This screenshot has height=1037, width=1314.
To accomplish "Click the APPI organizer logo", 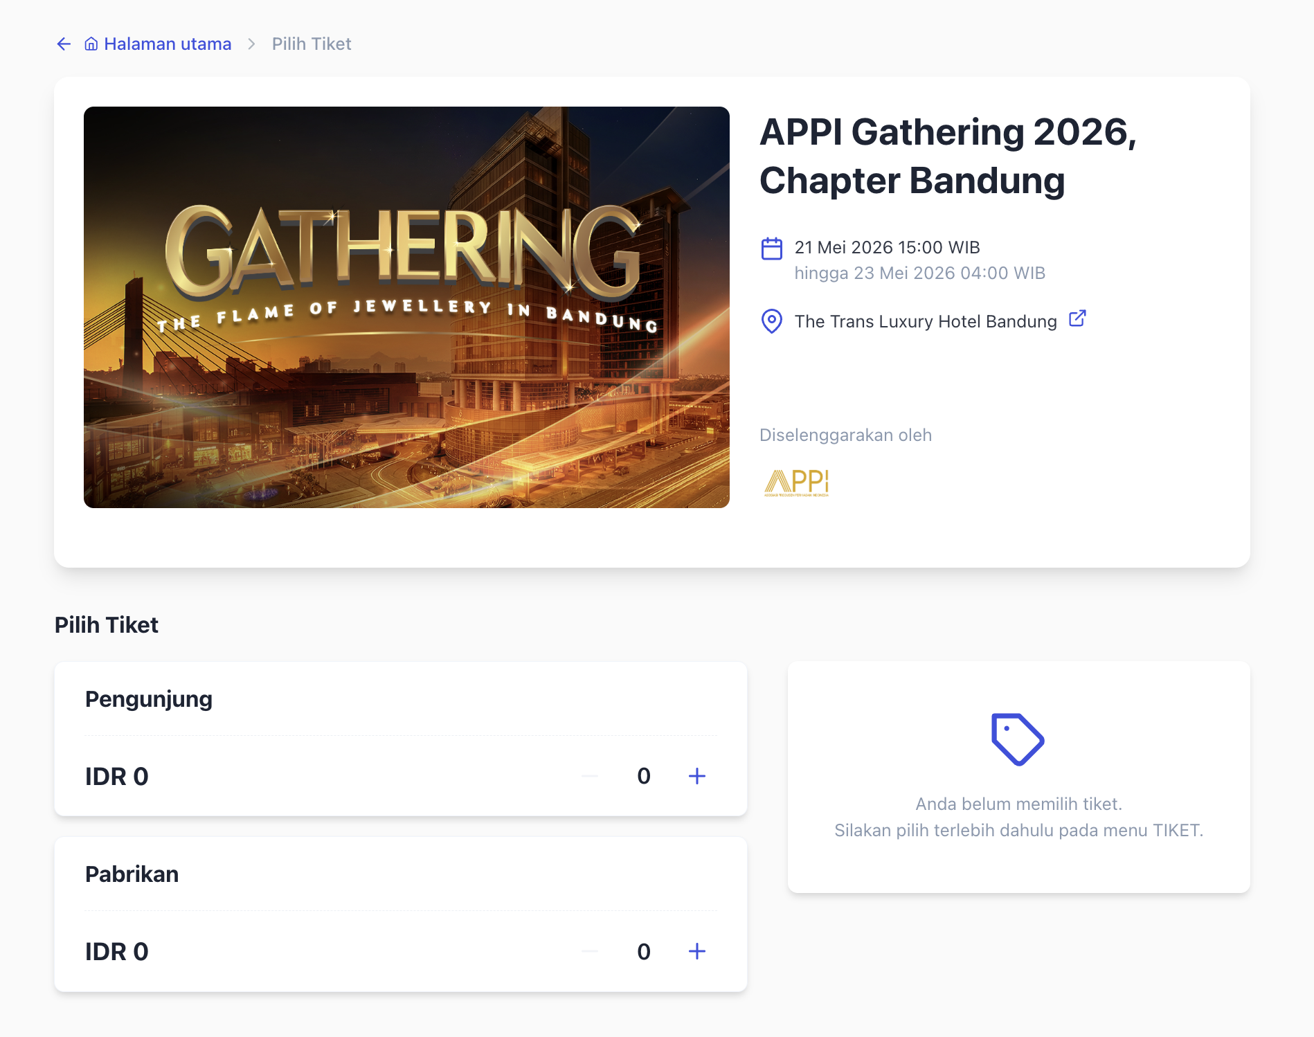I will (x=797, y=483).
